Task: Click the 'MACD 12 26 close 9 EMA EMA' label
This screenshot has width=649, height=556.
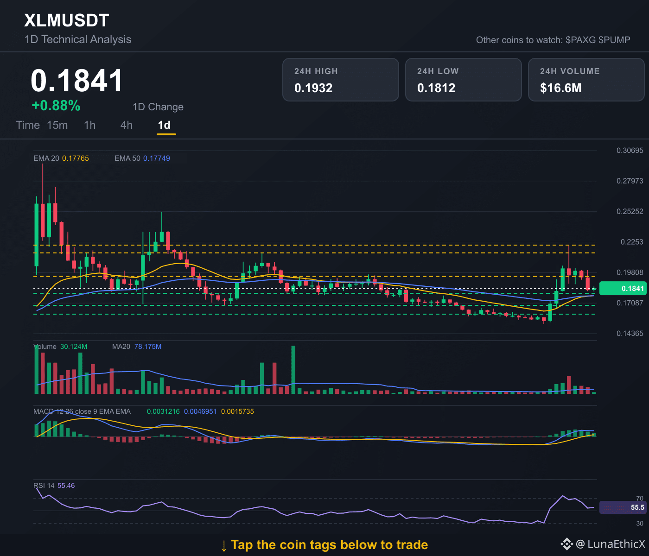Action: 82,411
